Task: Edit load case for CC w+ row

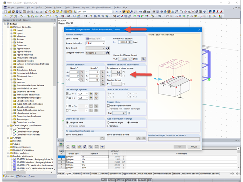Action: point(96,94)
